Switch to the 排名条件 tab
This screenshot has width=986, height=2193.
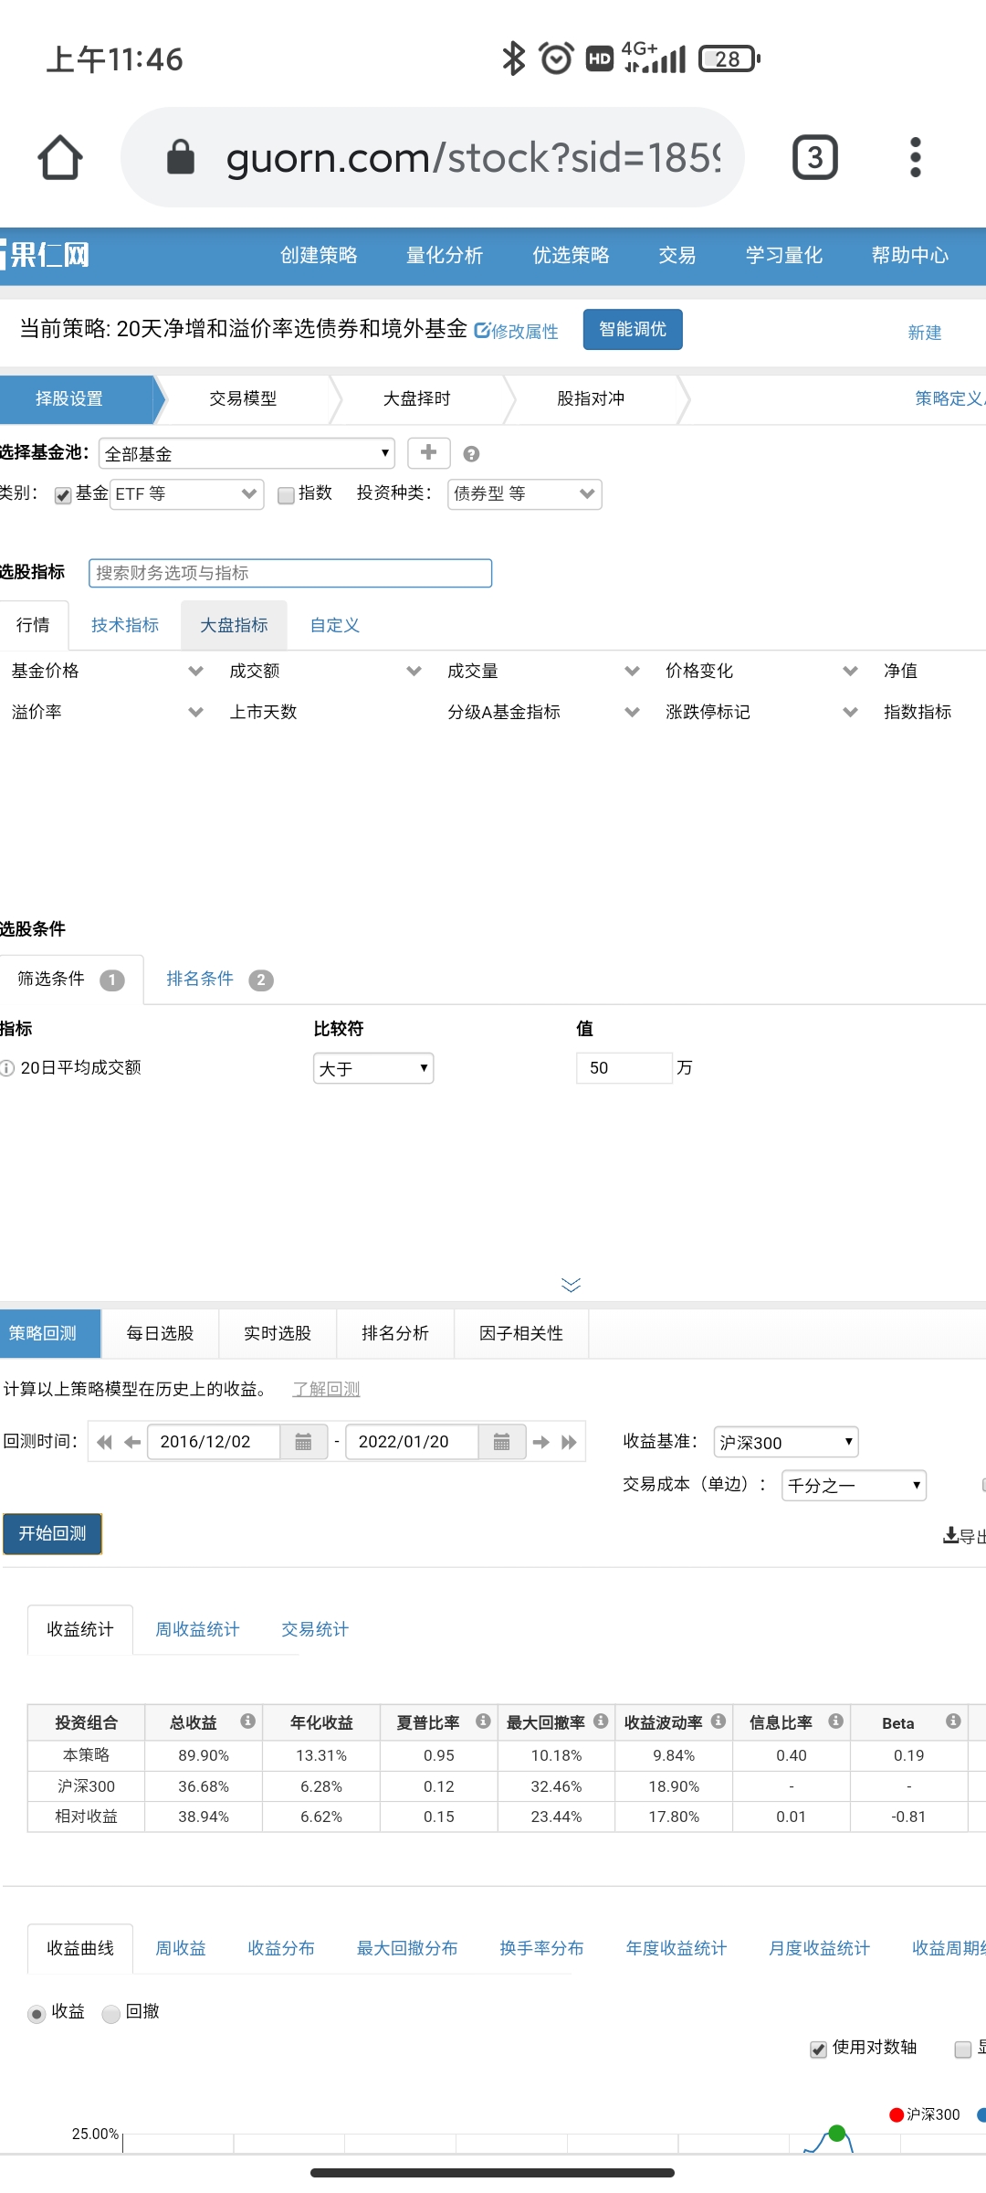tap(201, 980)
